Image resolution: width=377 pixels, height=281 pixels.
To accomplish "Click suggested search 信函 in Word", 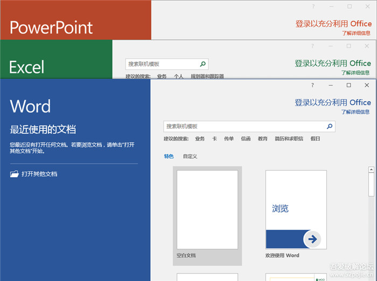I will coord(246,139).
